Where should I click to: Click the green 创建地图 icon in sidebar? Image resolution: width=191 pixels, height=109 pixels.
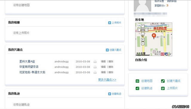[x=137, y=81]
